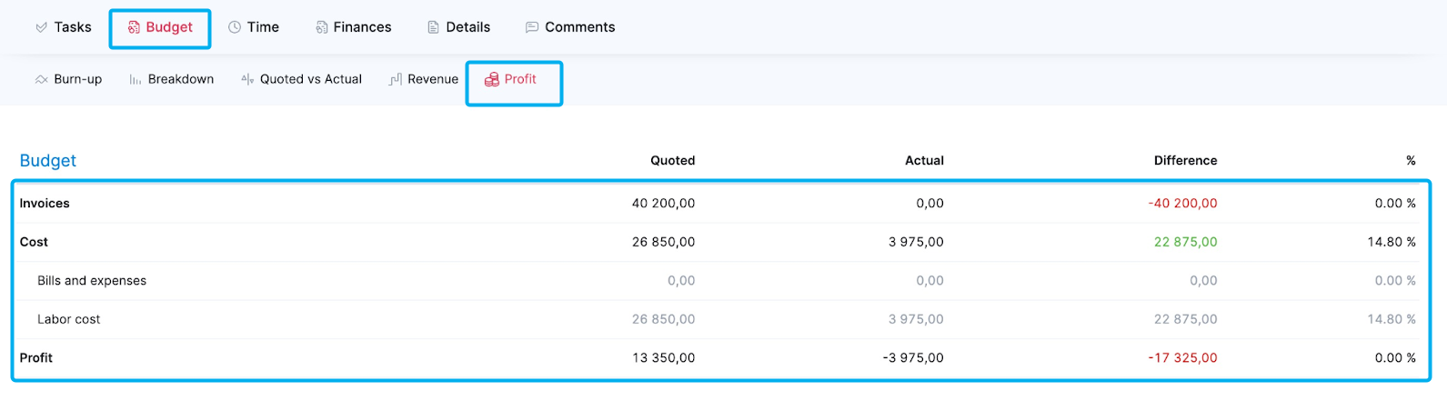Viewport: 1447px width, 401px height.
Task: Switch to the Finances tab
Action: point(353,27)
